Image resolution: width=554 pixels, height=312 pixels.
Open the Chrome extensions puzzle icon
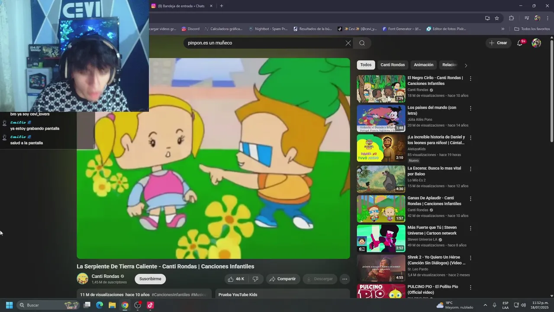(512, 18)
